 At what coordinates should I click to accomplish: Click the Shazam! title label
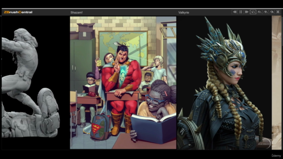tap(76, 12)
